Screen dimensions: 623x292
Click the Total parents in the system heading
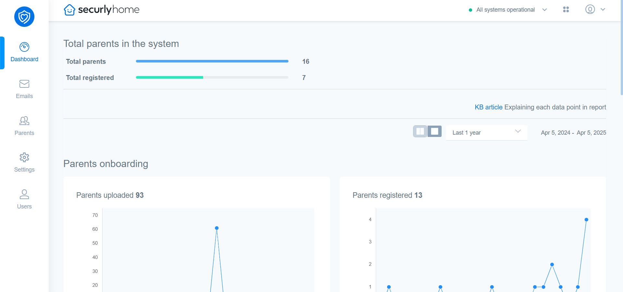(121, 44)
